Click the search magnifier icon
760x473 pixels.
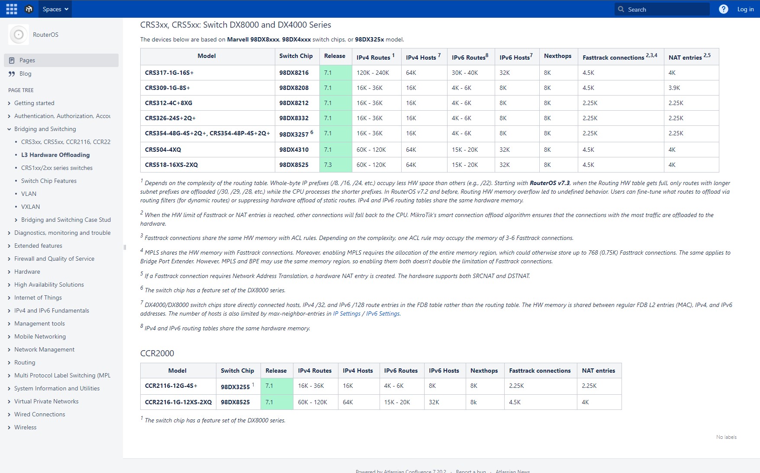click(x=621, y=9)
